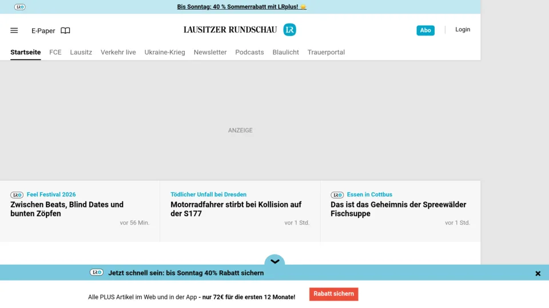
Task: Open the E-Paper link
Action: pyautogui.click(x=43, y=31)
